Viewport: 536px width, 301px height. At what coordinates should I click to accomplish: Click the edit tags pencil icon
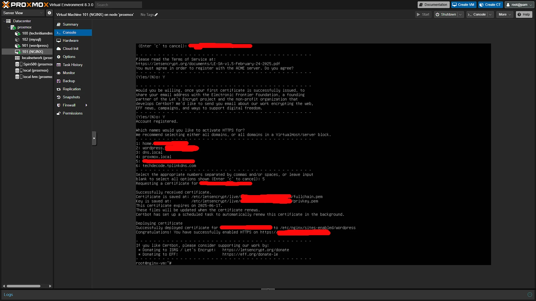point(156,15)
